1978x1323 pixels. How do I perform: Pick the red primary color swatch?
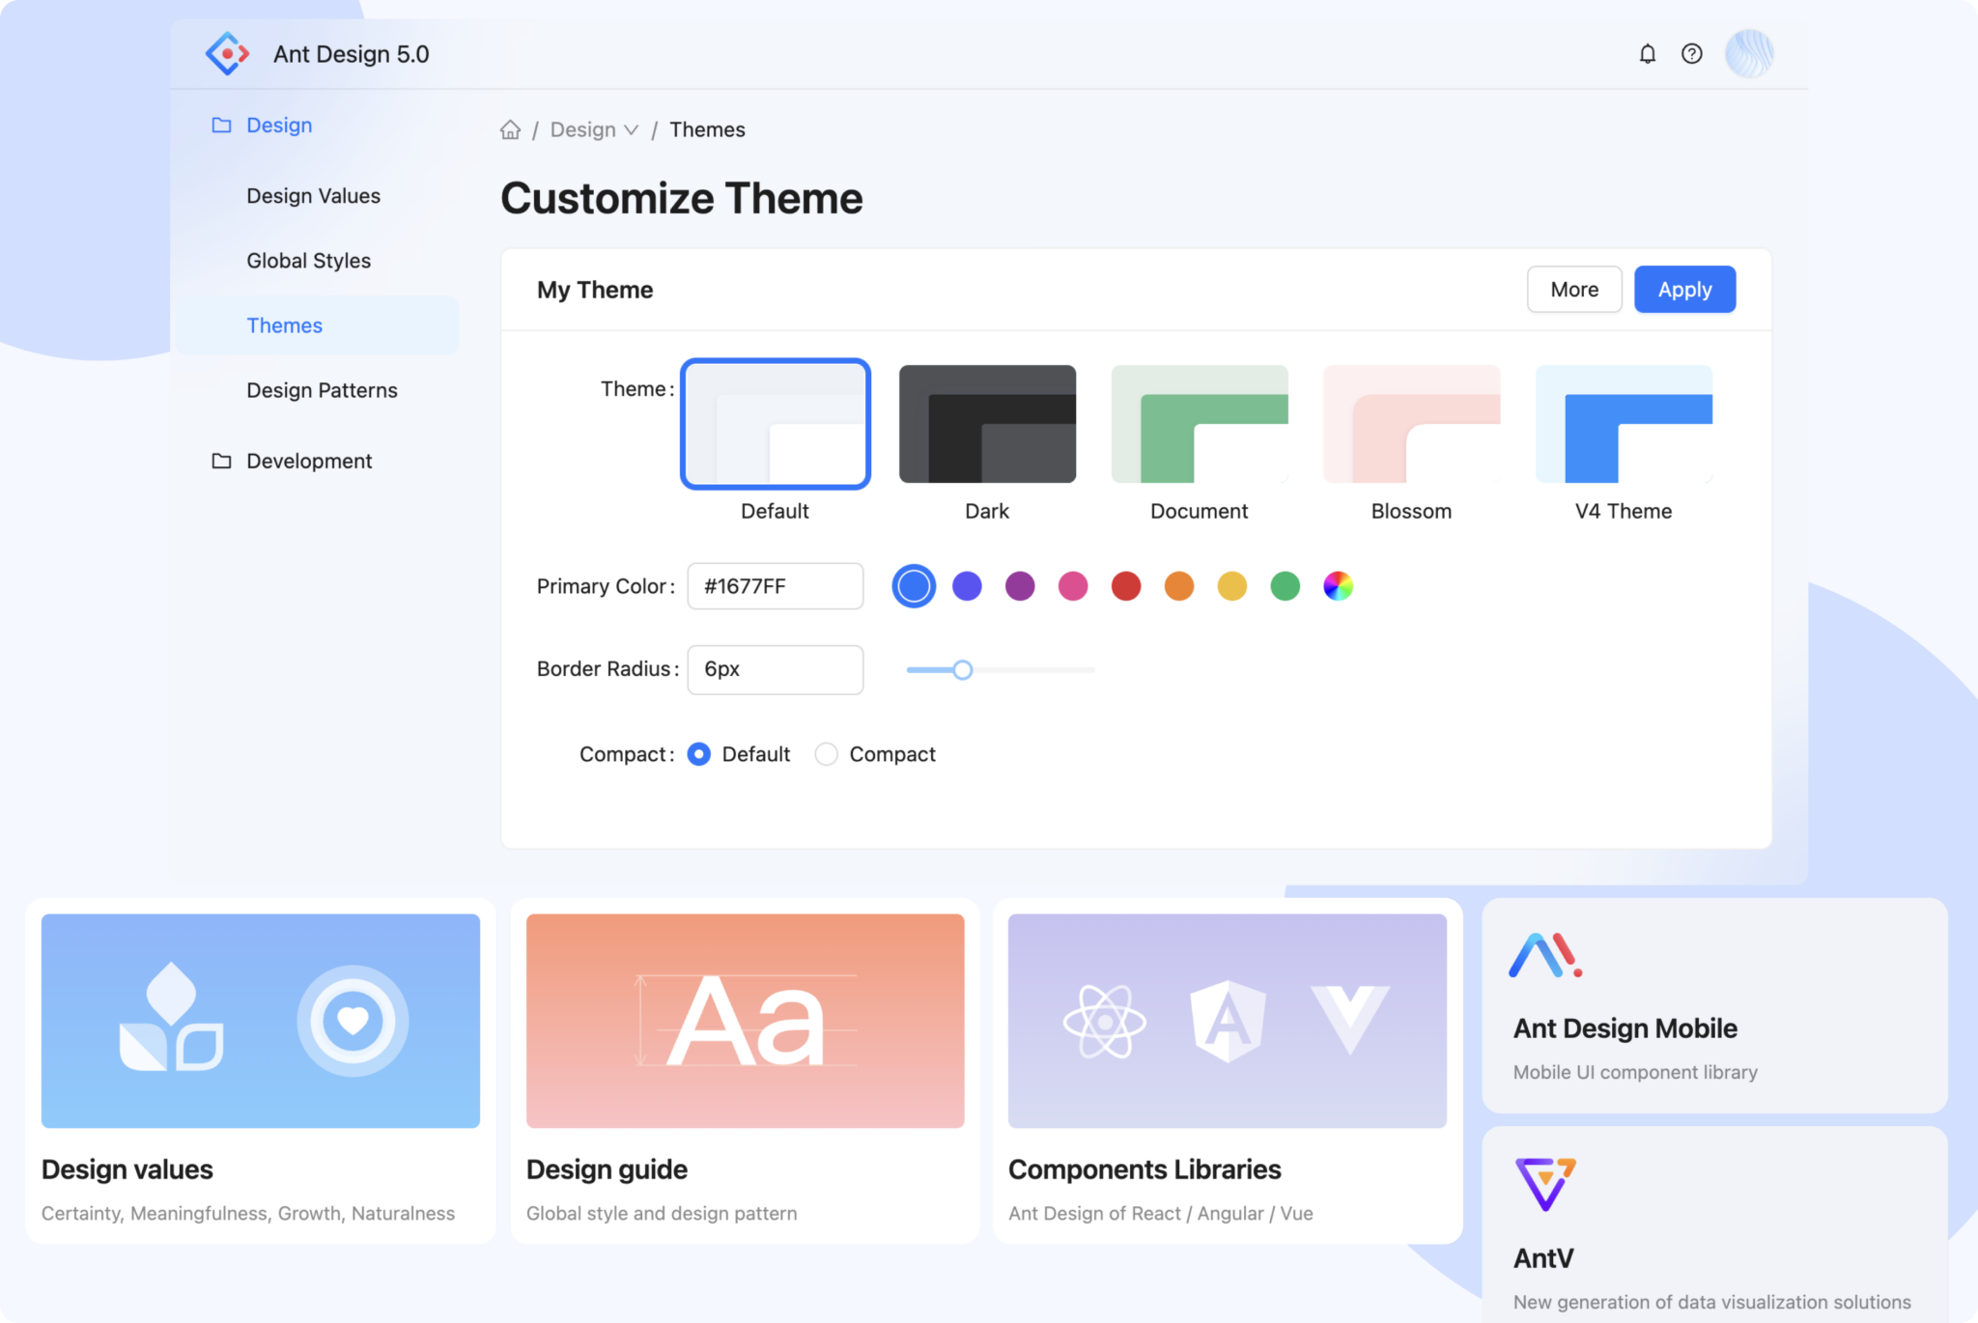coord(1126,586)
